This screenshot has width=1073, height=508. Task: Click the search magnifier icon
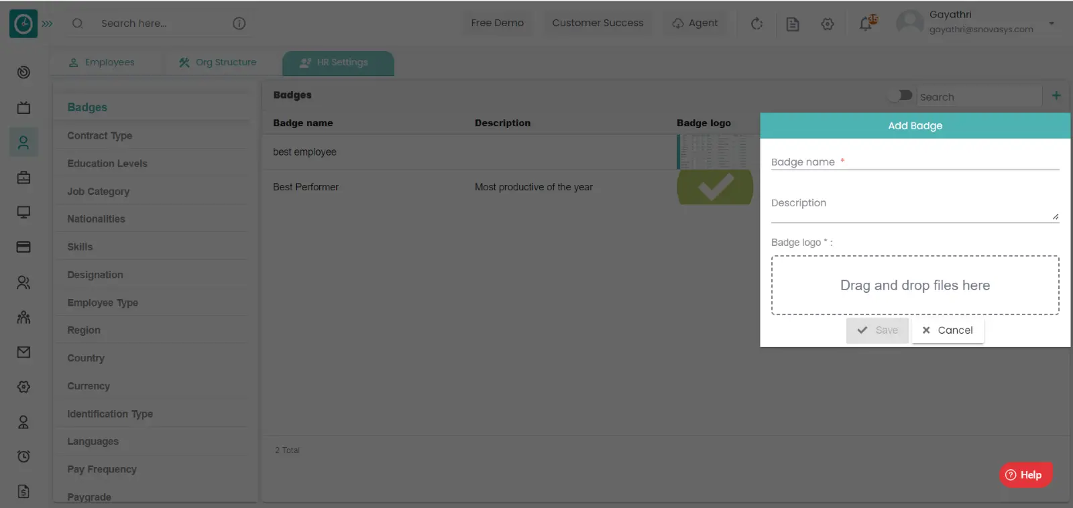tap(78, 23)
